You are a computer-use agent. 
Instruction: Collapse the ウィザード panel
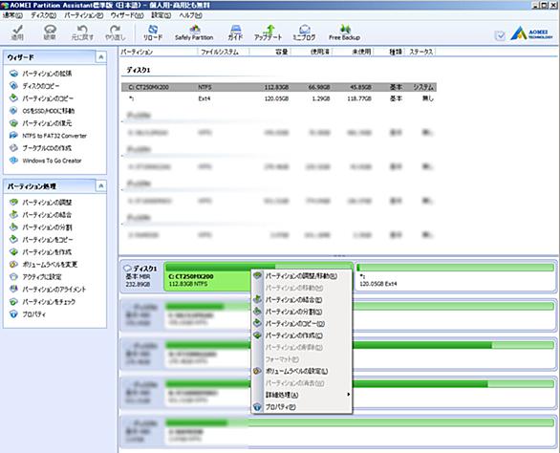(101, 57)
